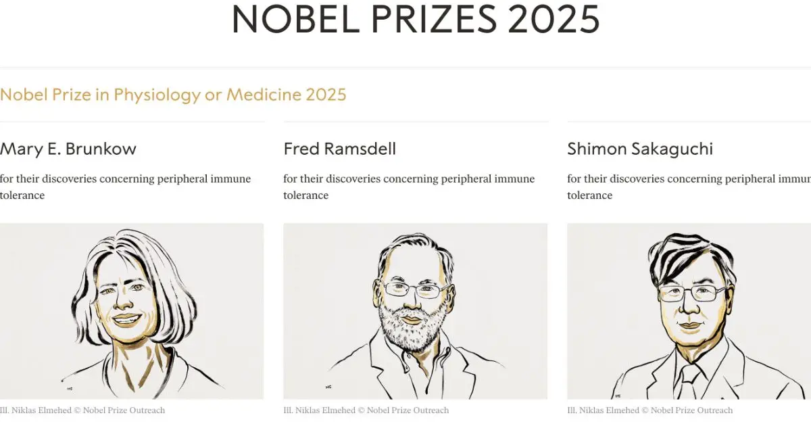View Fred Ramsdell's portrait illustration

(415, 311)
